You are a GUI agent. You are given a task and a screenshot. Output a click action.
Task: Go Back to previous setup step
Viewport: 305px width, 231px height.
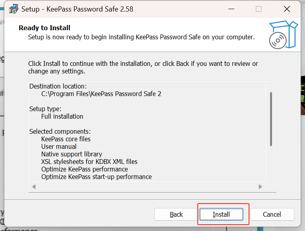coord(176,214)
